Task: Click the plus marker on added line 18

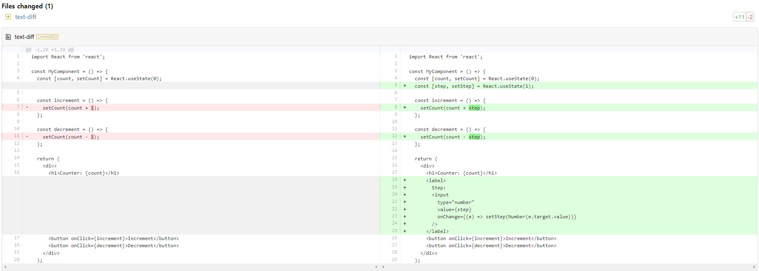Action: [x=405, y=180]
